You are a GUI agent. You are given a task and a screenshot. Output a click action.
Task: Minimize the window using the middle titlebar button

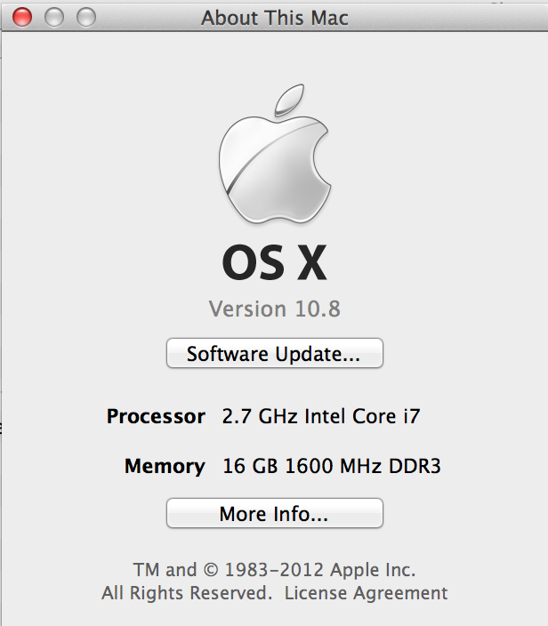54,17
